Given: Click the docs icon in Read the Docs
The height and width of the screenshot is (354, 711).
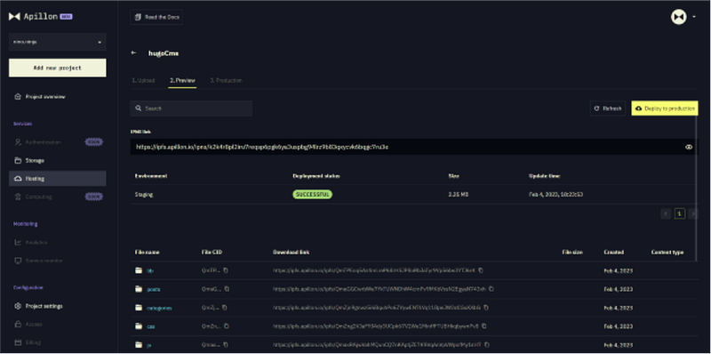Looking at the screenshot, I should 139,17.
